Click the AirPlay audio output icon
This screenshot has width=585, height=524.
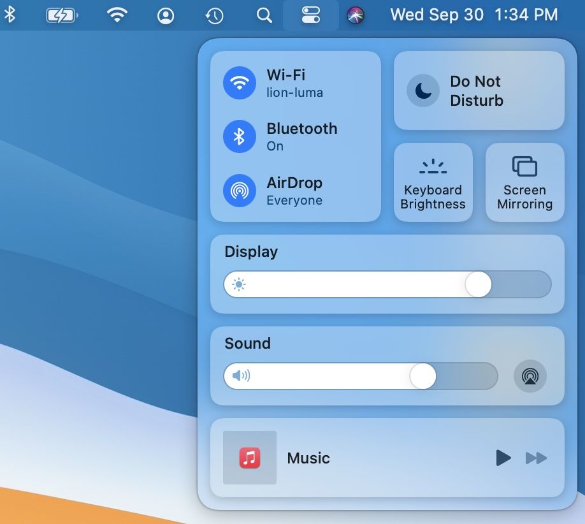click(530, 376)
